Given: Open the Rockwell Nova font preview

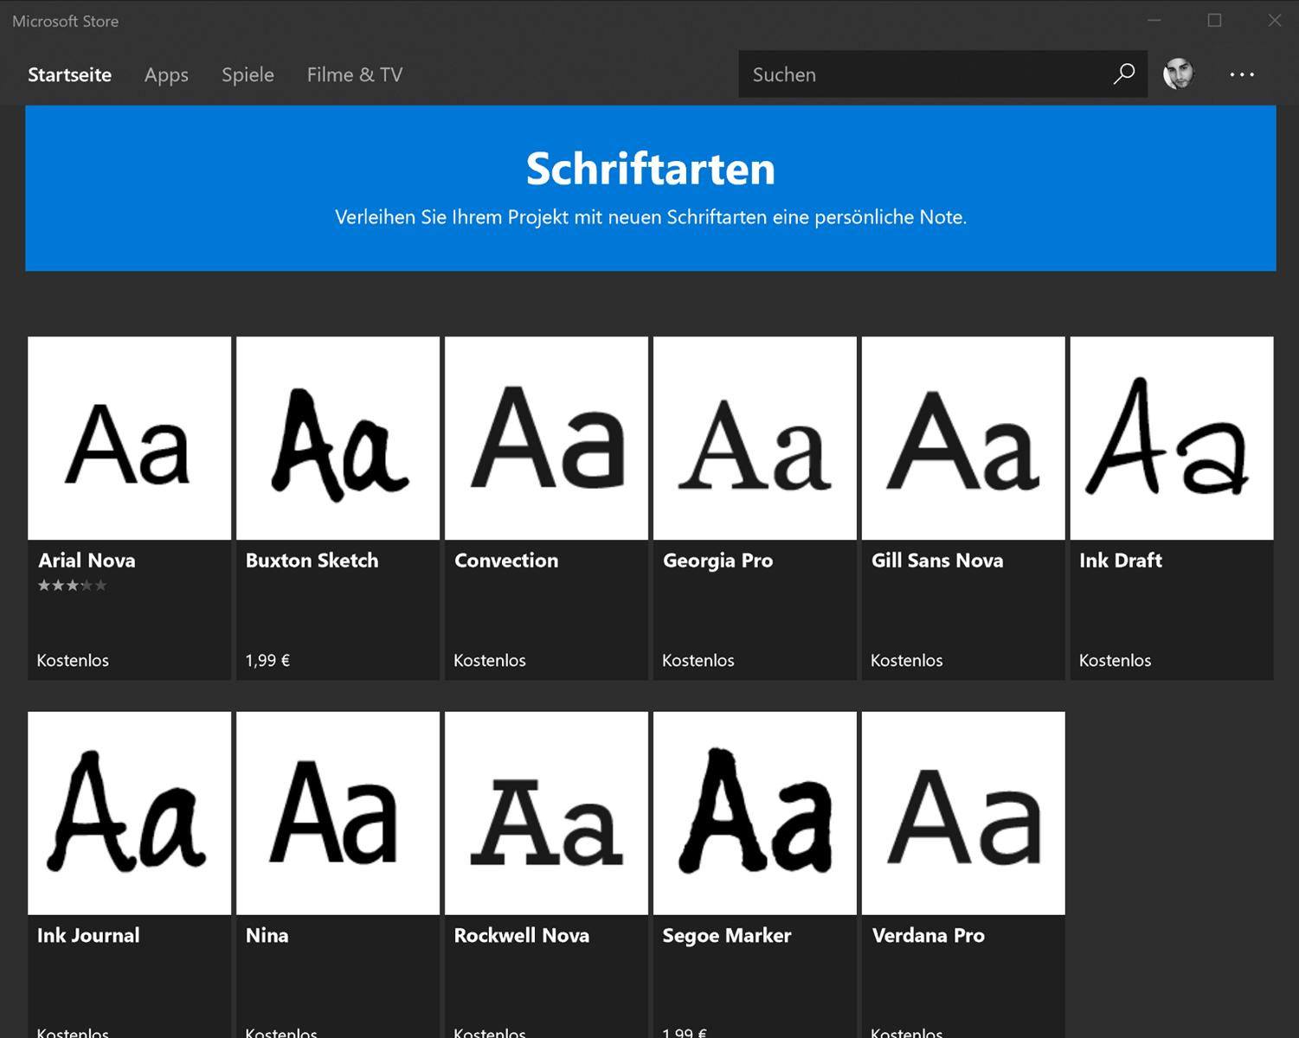Looking at the screenshot, I should 545,813.
